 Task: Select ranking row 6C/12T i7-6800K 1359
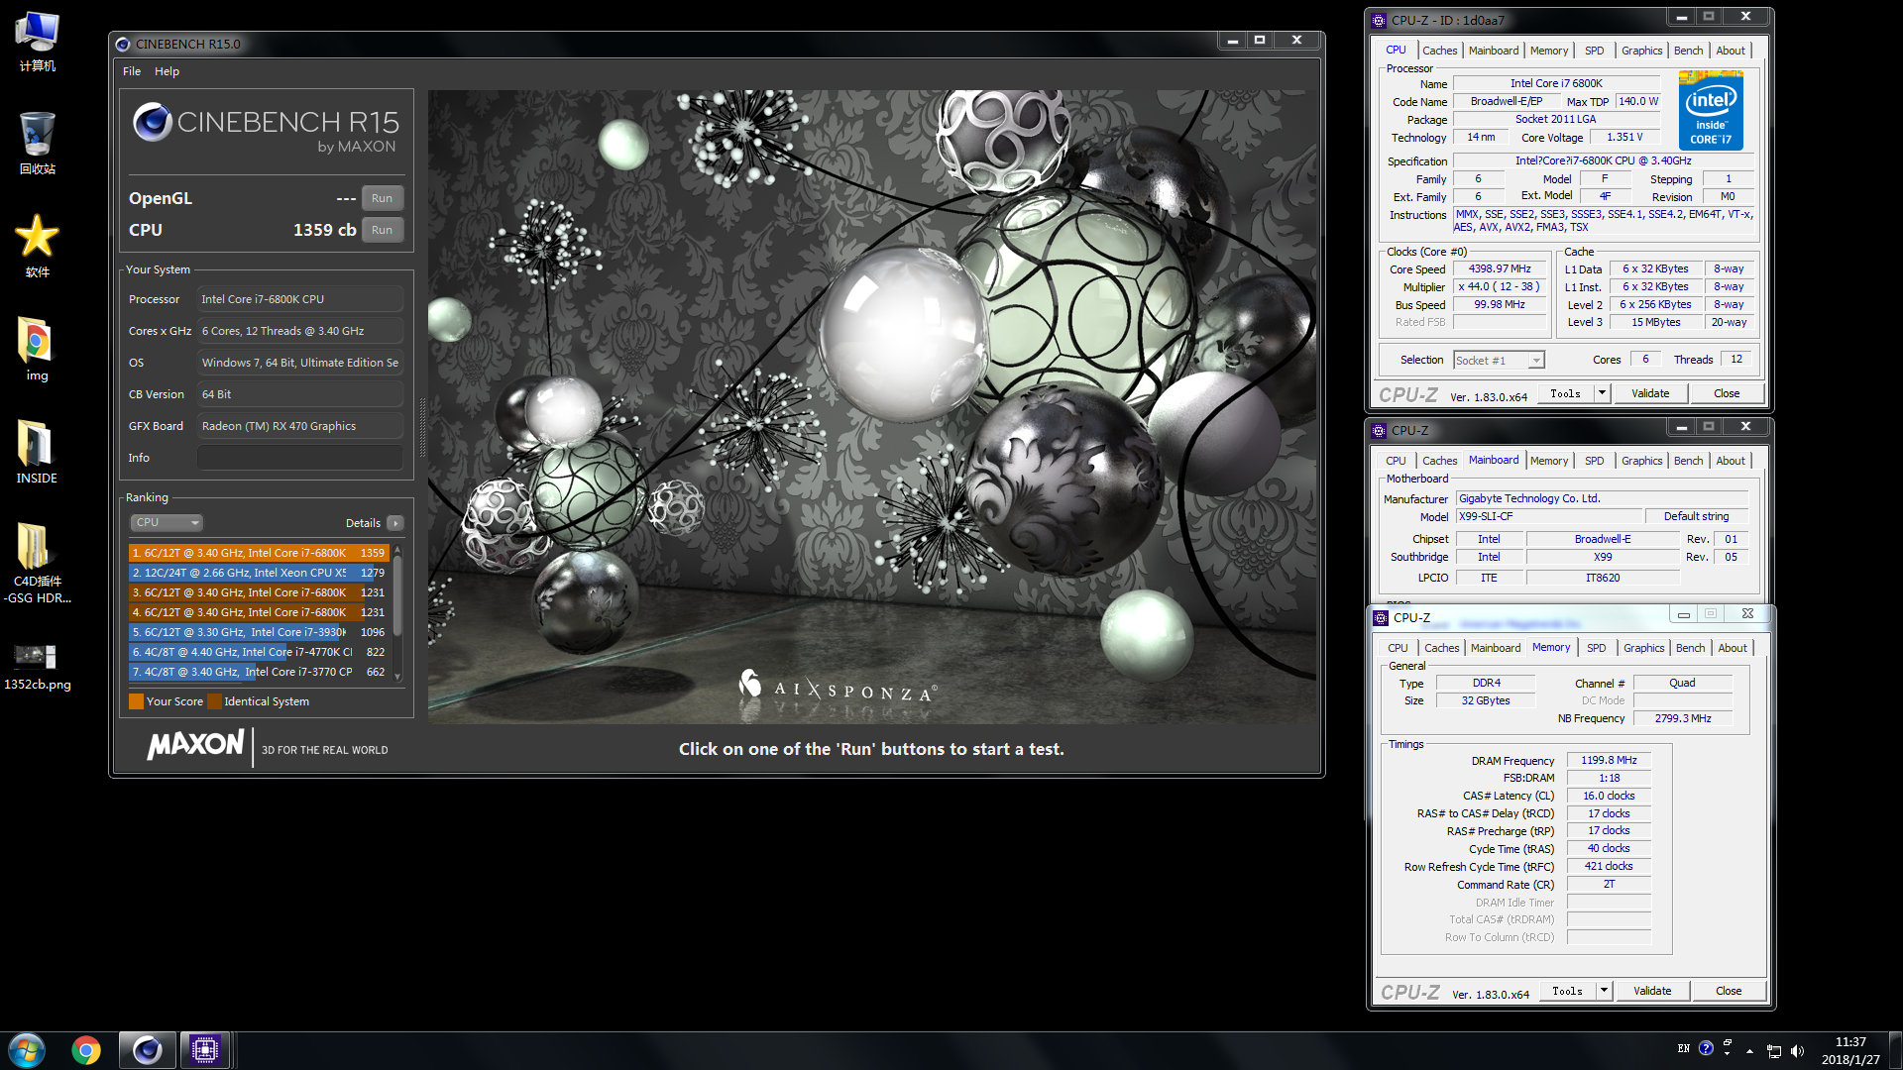pyautogui.click(x=259, y=553)
